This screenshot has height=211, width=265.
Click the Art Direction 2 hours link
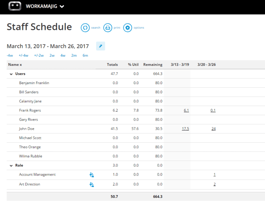[x=215, y=184]
